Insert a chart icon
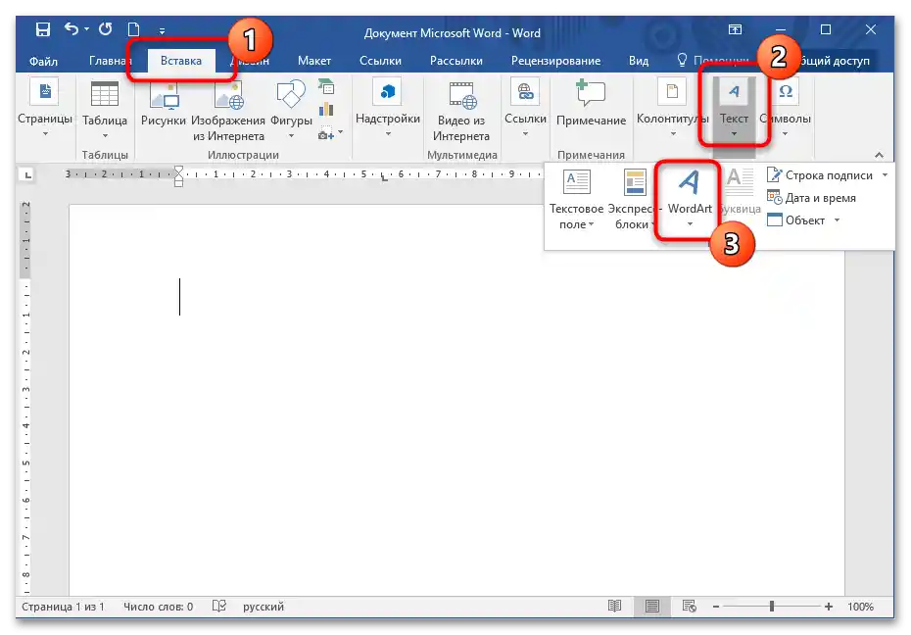 [x=326, y=109]
